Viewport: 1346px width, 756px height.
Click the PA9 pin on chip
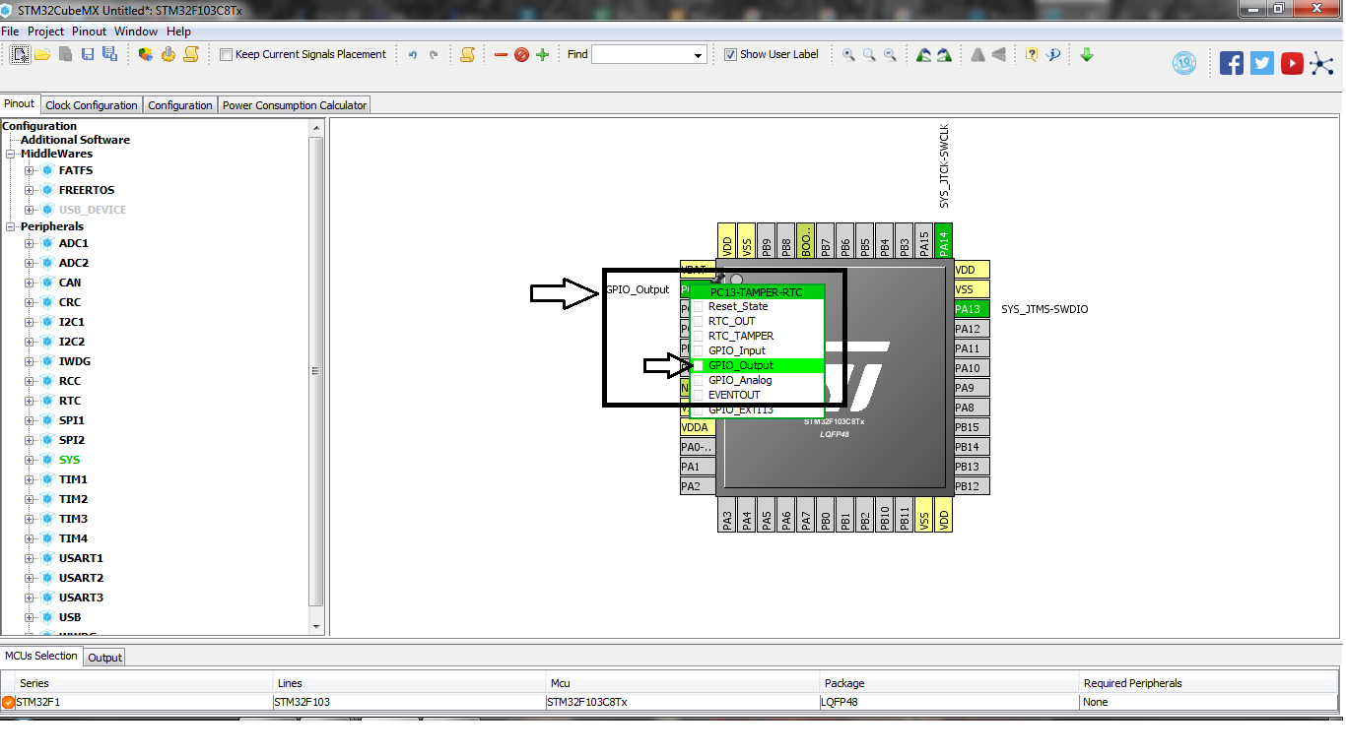[x=971, y=388]
